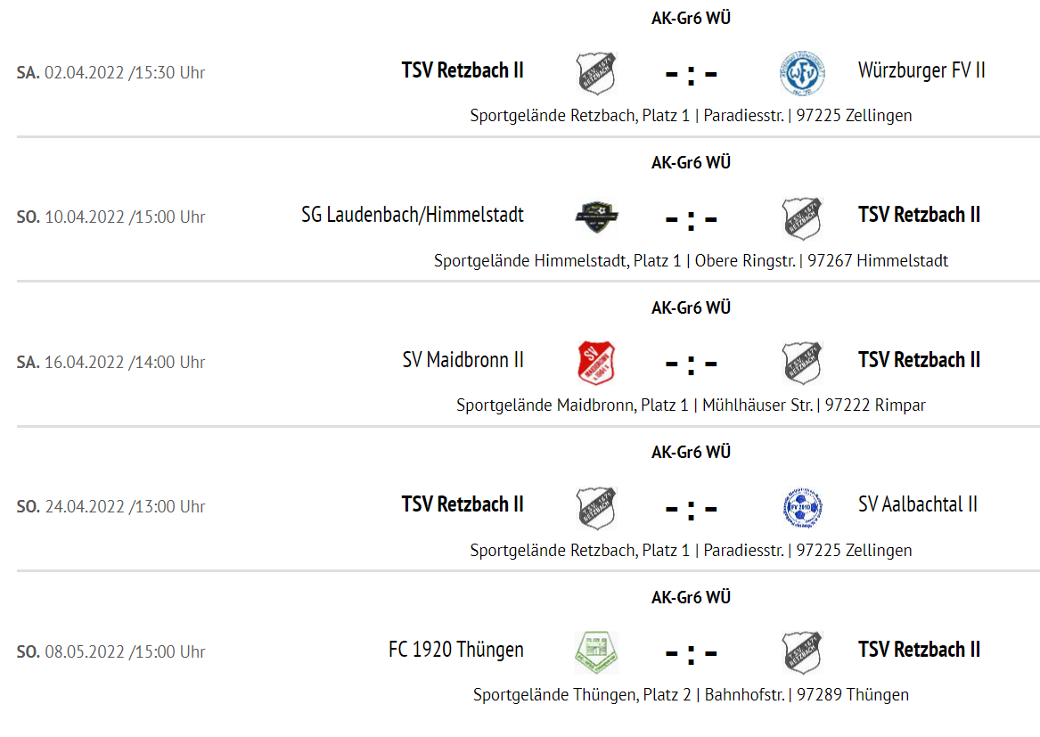Click the red SV Maidbronn II logo

click(x=596, y=362)
